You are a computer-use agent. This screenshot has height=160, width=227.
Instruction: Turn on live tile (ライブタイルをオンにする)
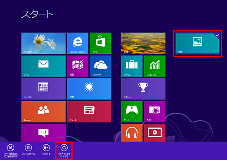click(x=64, y=151)
